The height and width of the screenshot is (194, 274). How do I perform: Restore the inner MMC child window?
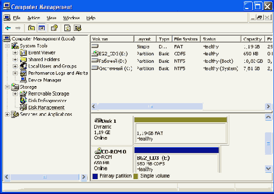260,18
